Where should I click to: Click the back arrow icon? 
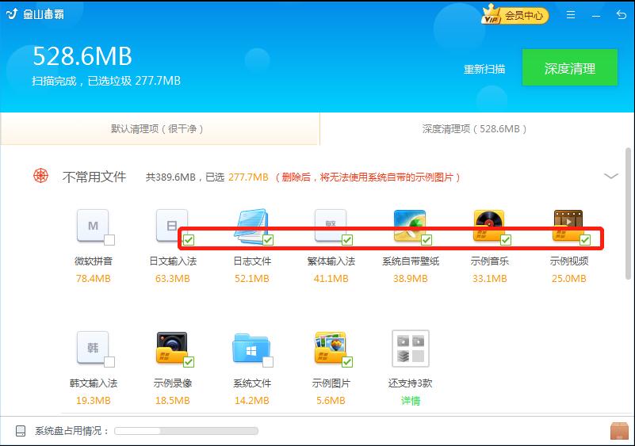pos(622,15)
